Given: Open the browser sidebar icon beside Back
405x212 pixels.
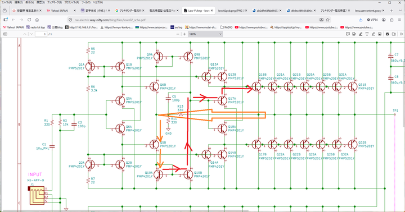Looking at the screenshot, I should pyautogui.click(x=6, y=20).
